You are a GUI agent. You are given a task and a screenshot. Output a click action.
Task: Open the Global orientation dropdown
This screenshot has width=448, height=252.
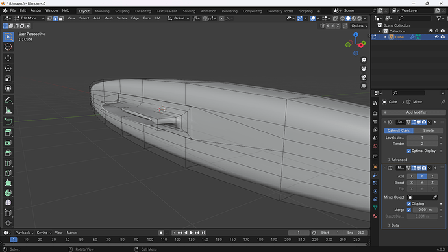[179, 18]
